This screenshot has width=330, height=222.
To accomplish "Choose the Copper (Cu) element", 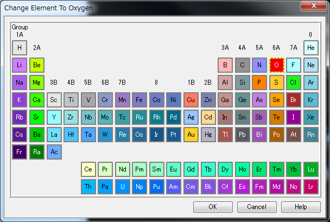I will (191, 100).
